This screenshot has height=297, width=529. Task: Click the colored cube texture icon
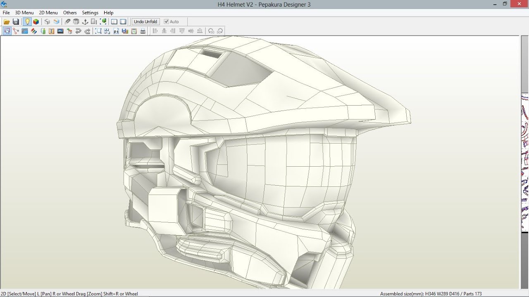(36, 22)
